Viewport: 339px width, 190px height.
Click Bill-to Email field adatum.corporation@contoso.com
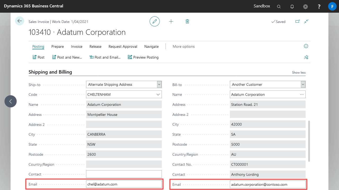tap(268, 184)
